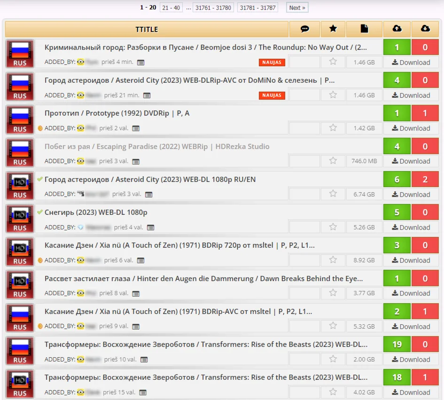The image size is (444, 400).
Task: Favorite star for Asteroid City 1080p RU/EN
Action: (333, 194)
